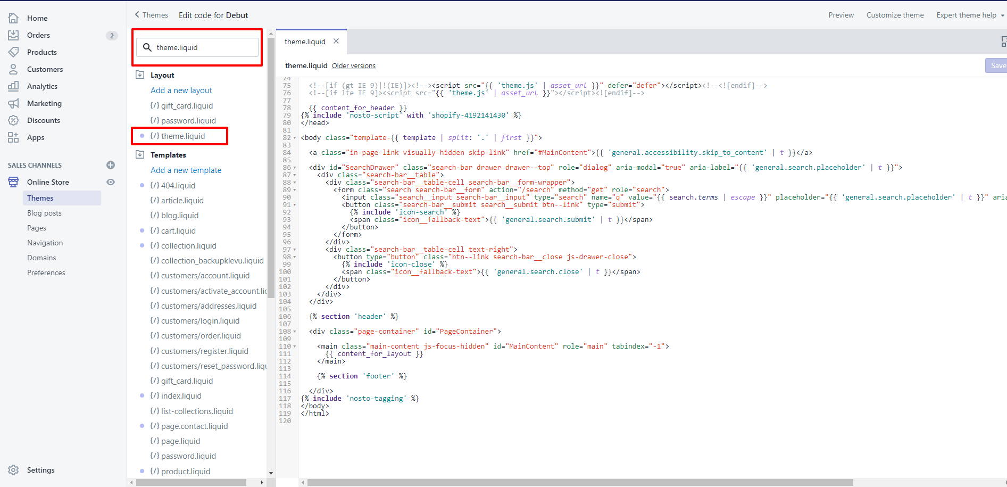
Task: Collapse the Layout folder
Action: (x=140, y=75)
